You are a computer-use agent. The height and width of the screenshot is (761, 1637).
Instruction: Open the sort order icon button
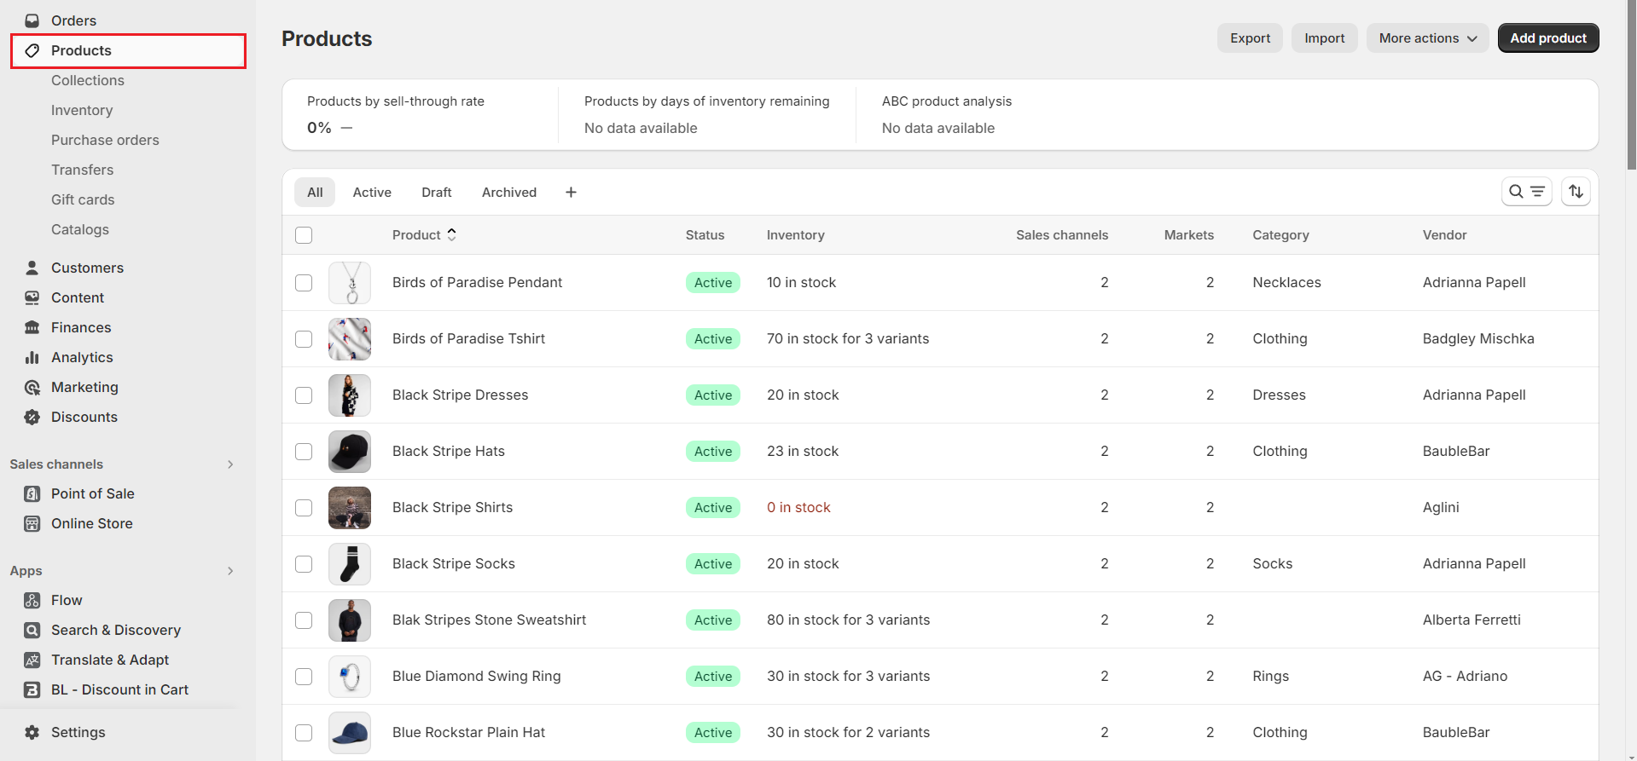[x=1576, y=192]
